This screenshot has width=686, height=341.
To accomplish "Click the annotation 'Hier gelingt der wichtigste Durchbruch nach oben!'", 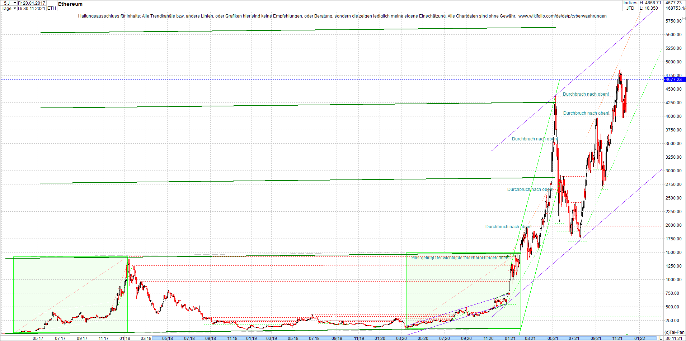I will click(x=460, y=258).
